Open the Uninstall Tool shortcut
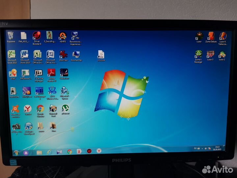Image resolution: width=237 pixels, height=178 pixels. [x=53, y=111]
